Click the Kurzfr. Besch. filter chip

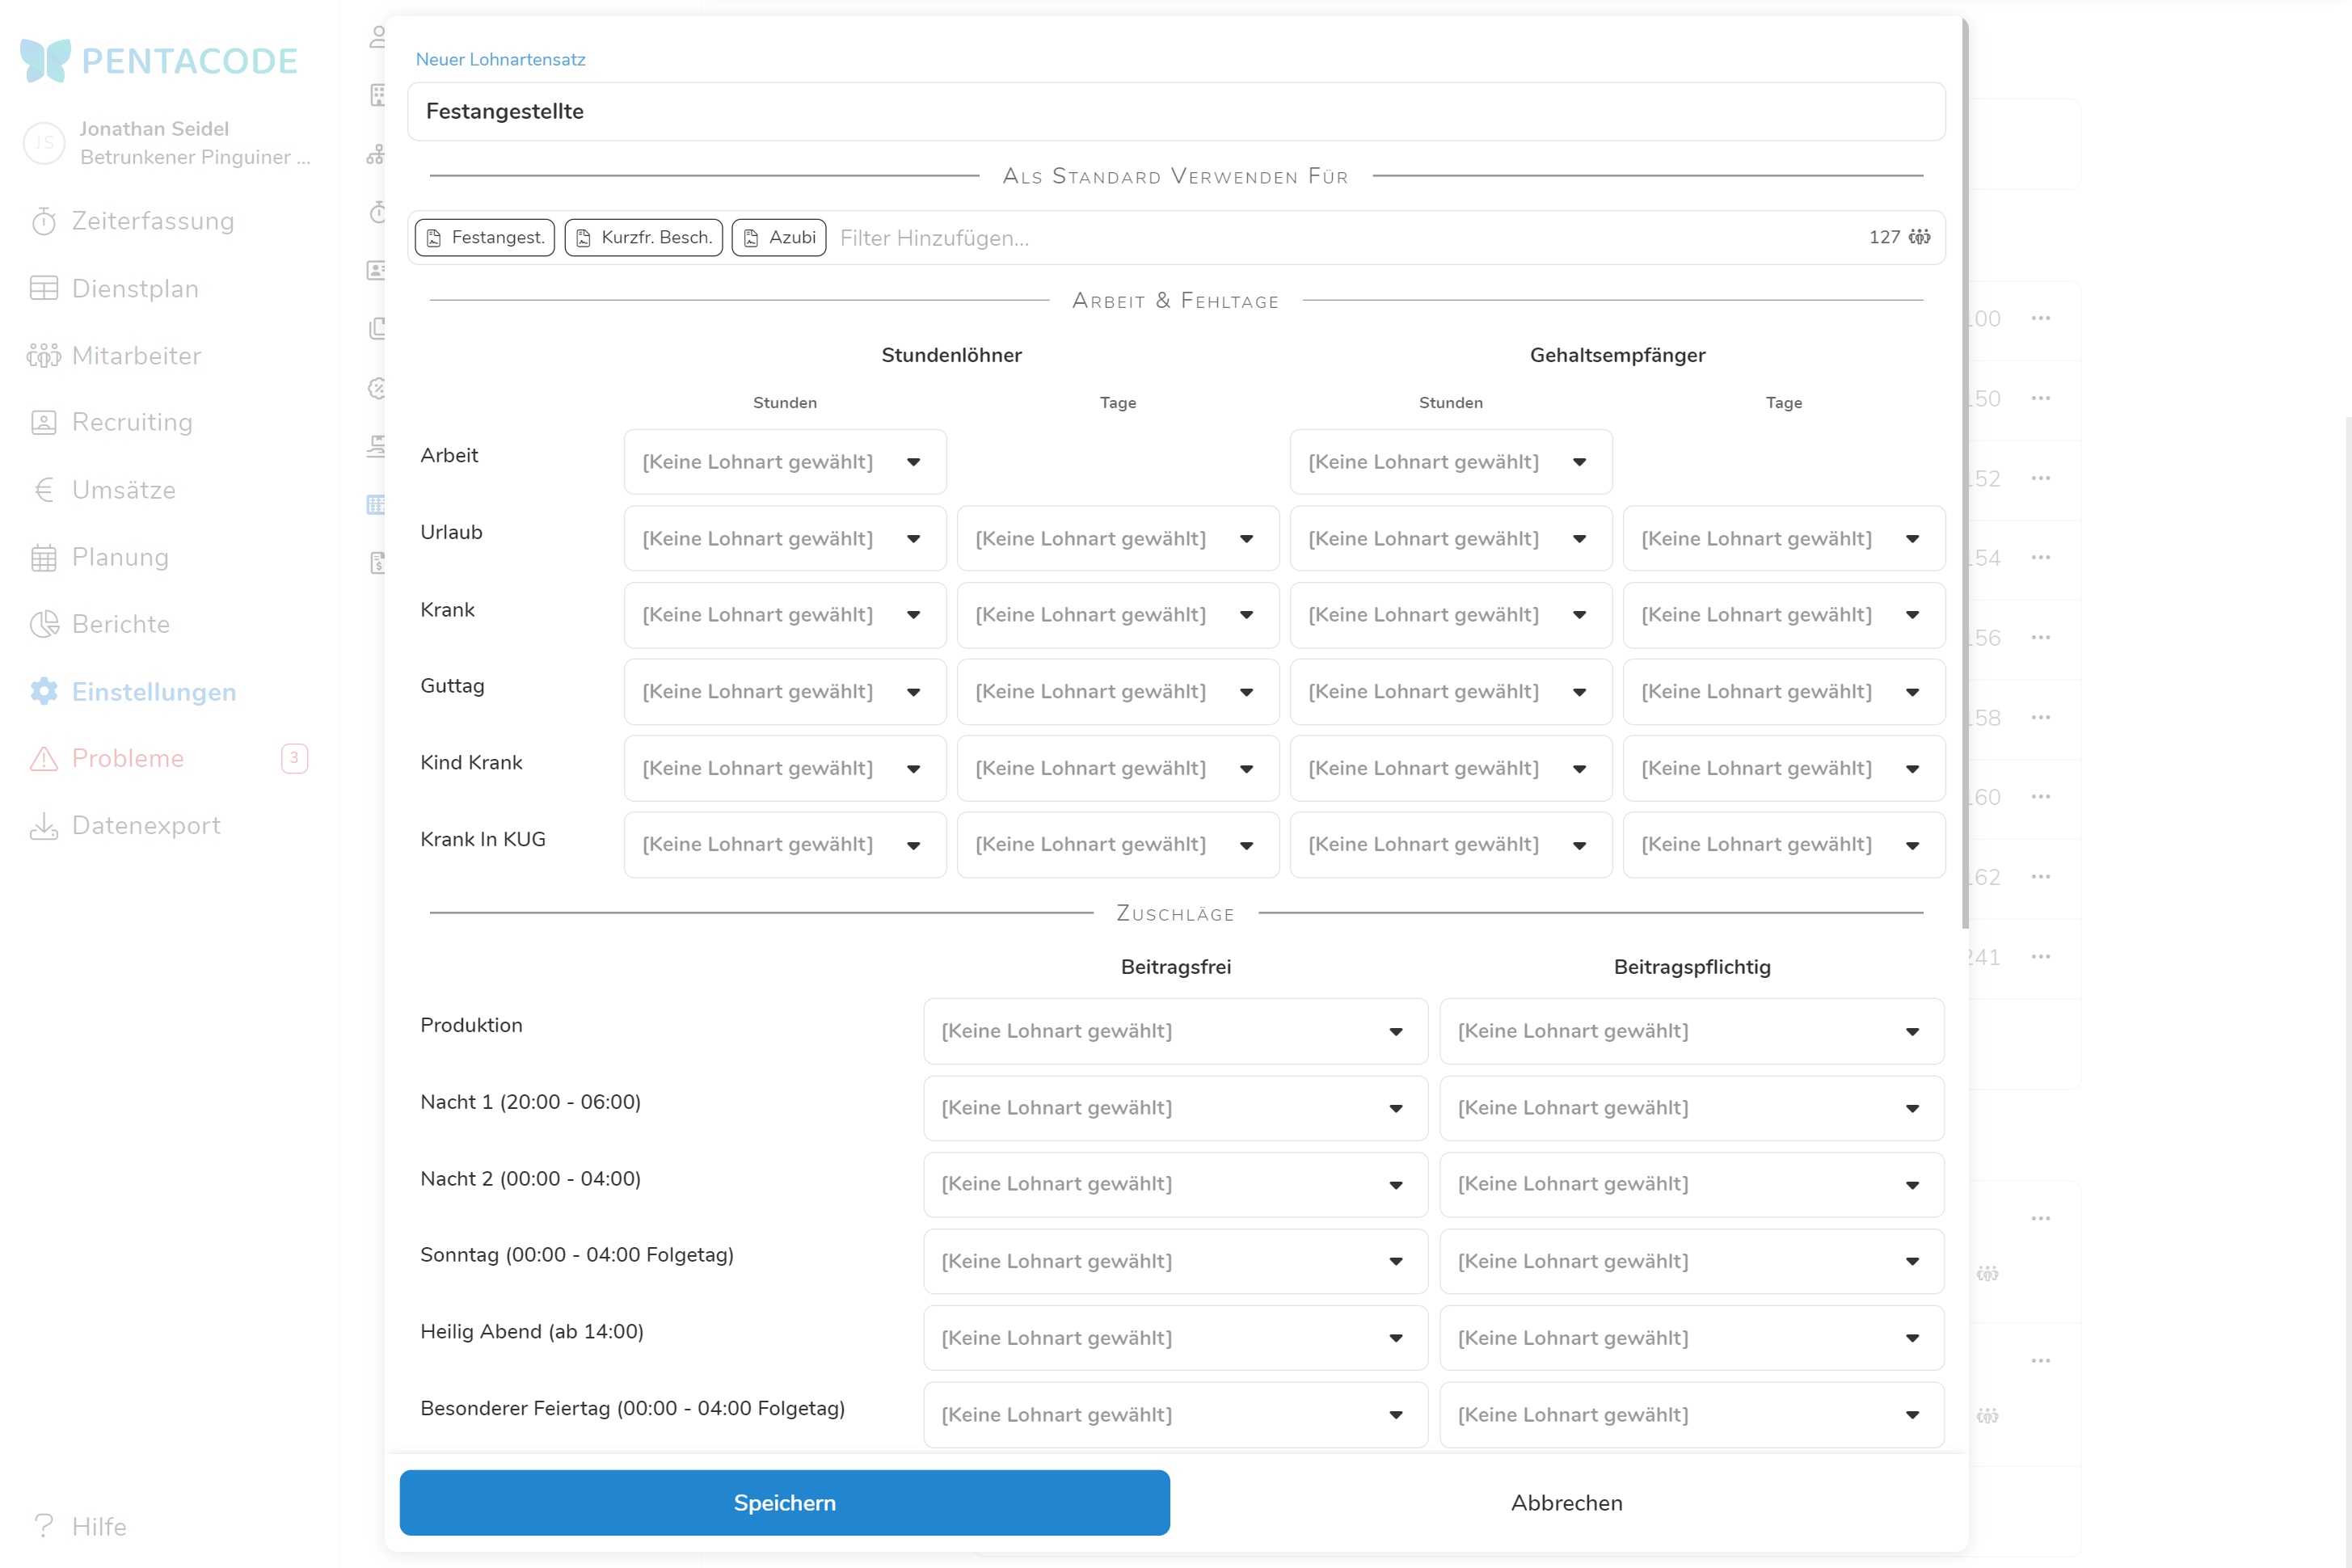643,238
